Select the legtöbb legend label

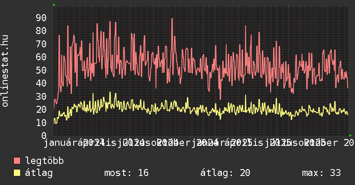[44, 161]
